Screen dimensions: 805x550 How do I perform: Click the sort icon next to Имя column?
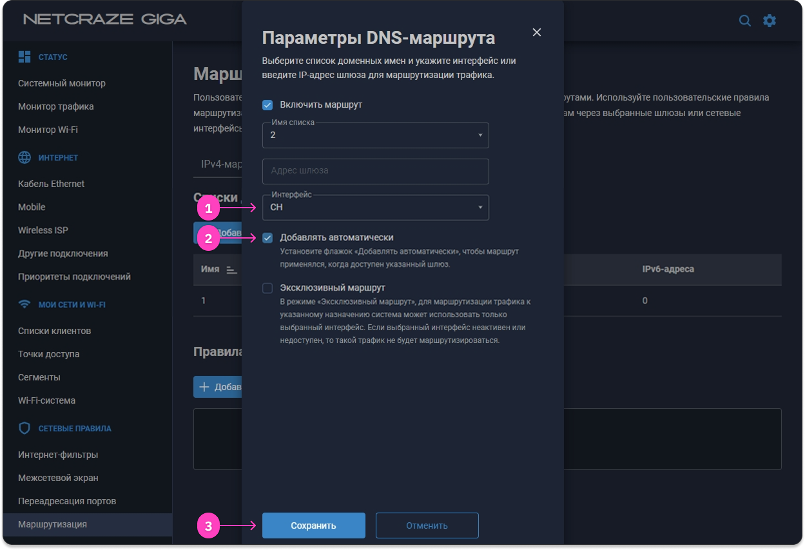[x=231, y=270]
